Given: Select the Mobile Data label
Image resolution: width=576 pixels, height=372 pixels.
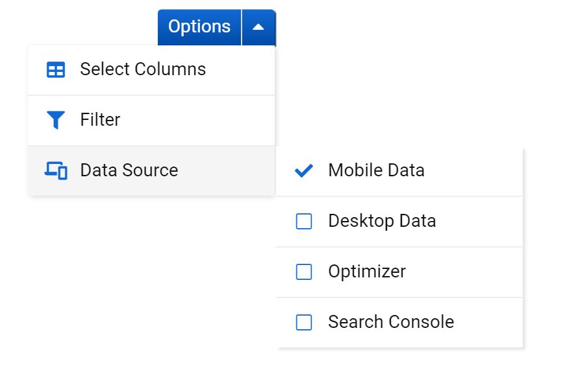Looking at the screenshot, I should click(377, 170).
